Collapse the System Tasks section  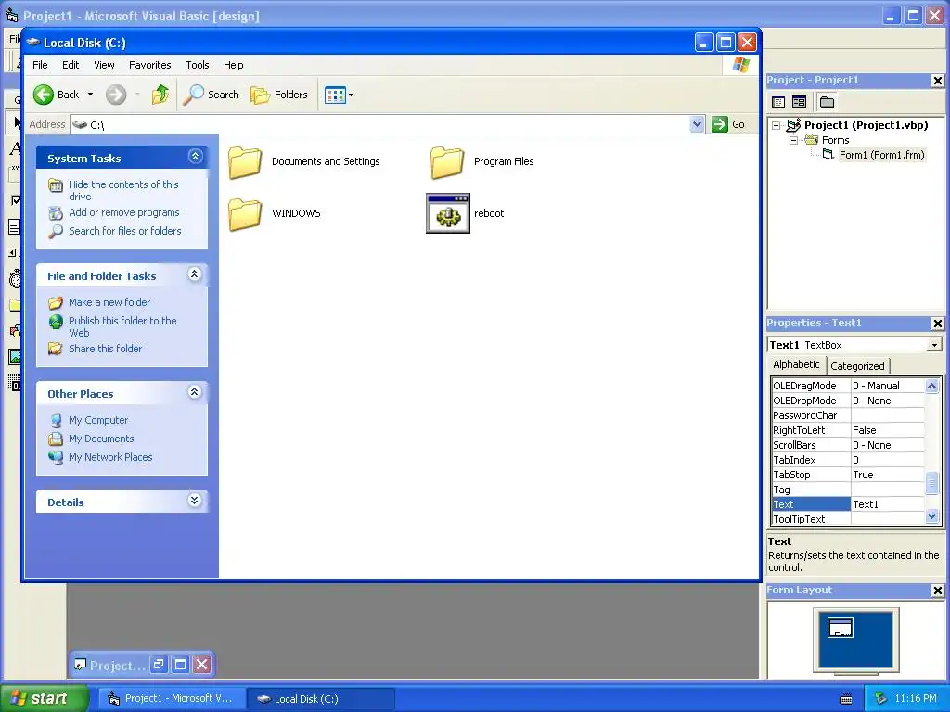(x=195, y=157)
